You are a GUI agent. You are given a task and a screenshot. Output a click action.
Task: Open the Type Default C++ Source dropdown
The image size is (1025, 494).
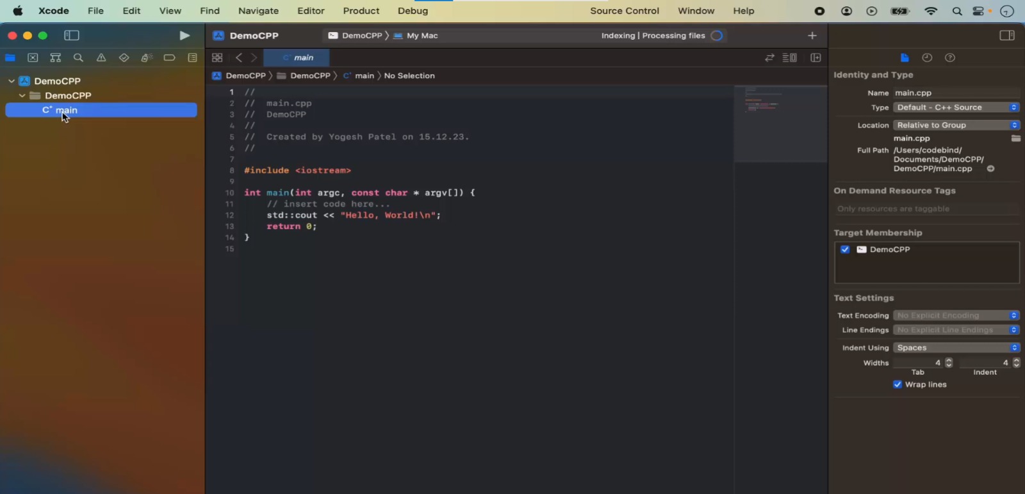(956, 107)
